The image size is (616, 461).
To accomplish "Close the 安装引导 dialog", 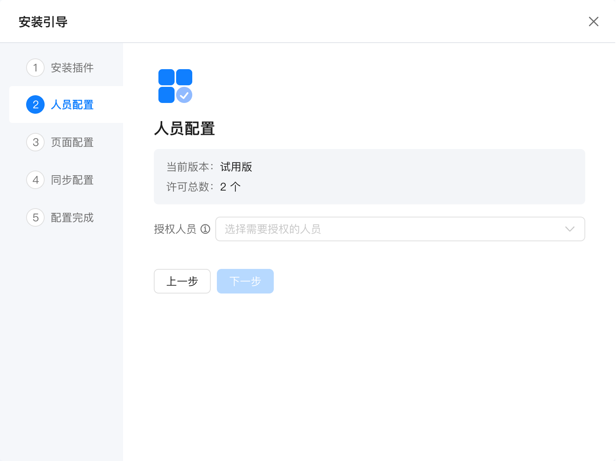I will click(x=593, y=22).
